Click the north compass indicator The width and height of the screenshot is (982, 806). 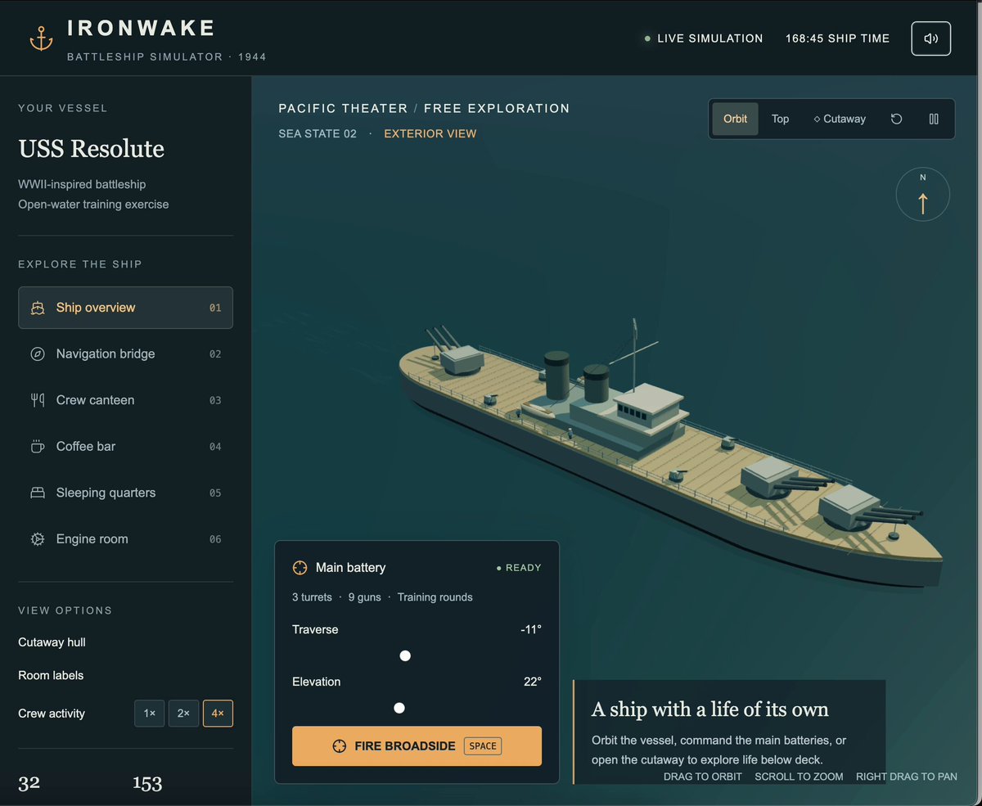point(923,195)
